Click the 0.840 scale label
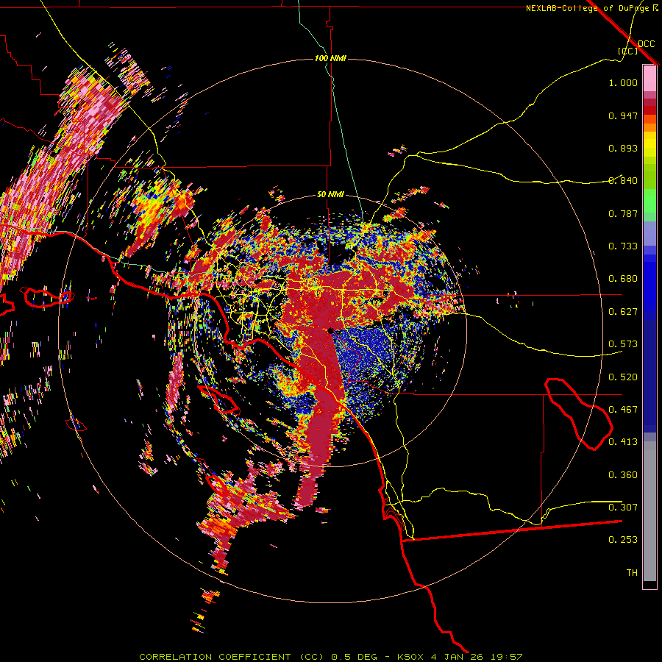Image resolution: width=662 pixels, height=662 pixels. pyautogui.click(x=623, y=181)
